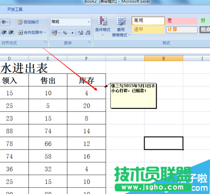Open the 开发工具 ribbon tab
This screenshot has width=210, height=194.
[x=15, y=9]
